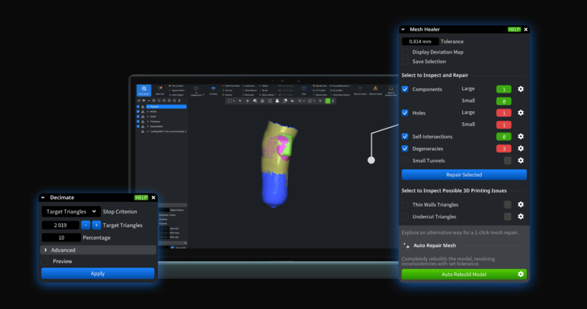Open Degeneracies settings gear icon

(521, 148)
